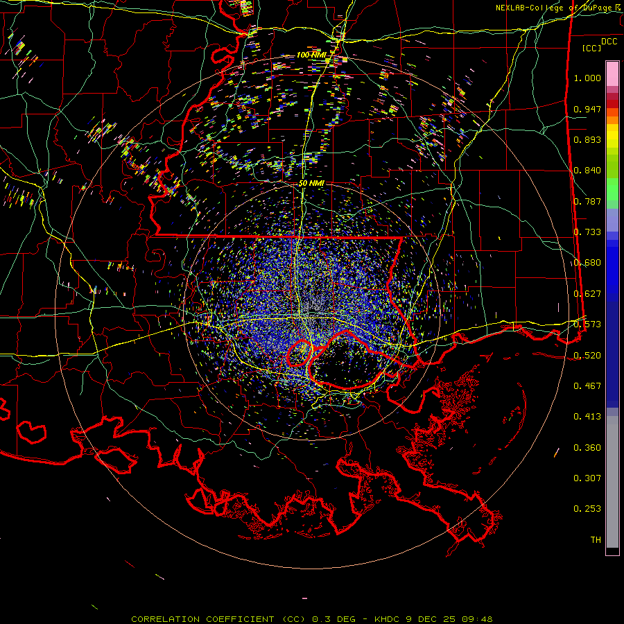Click the 0.733 scale value

[x=587, y=232]
